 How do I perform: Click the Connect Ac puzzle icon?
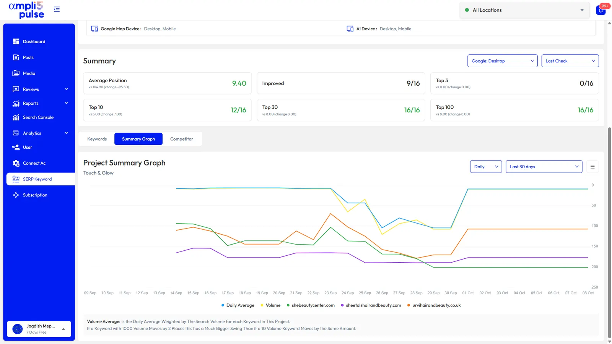(x=16, y=163)
